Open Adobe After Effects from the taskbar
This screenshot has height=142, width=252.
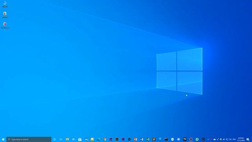pyautogui.click(x=111, y=139)
